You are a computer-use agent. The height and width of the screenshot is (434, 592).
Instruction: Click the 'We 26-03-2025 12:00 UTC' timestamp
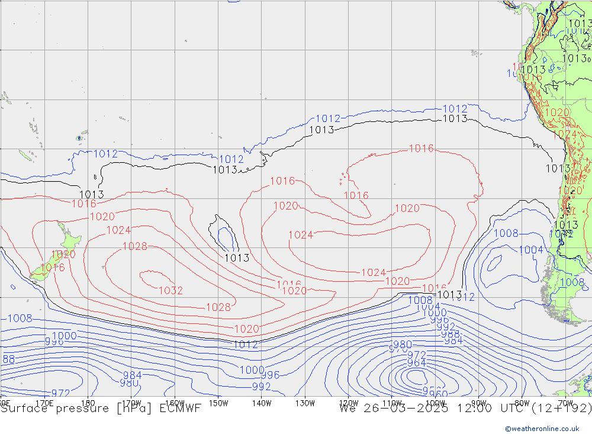[x=433, y=409]
